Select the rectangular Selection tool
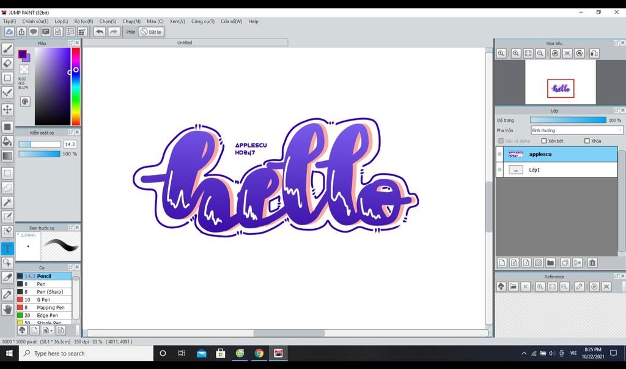The width and height of the screenshot is (626, 369). [7, 173]
